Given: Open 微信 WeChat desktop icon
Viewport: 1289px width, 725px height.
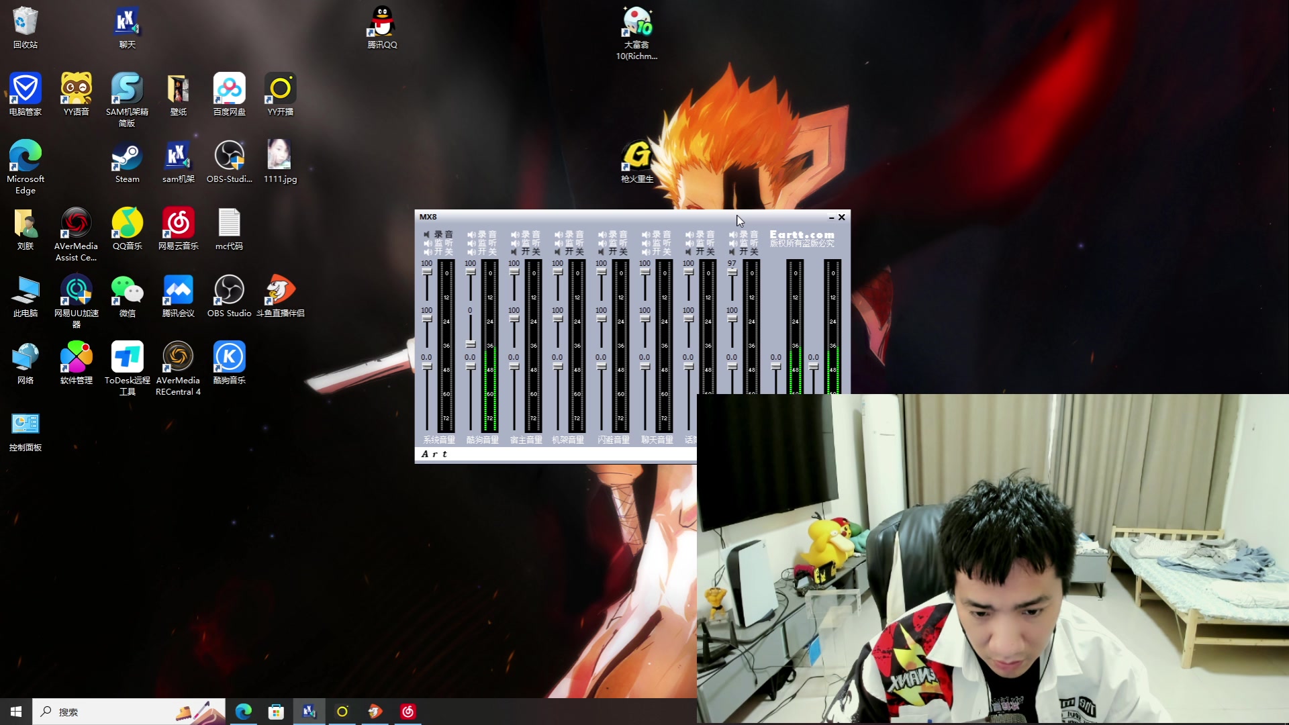Looking at the screenshot, I should click(x=127, y=296).
